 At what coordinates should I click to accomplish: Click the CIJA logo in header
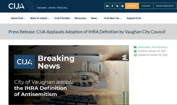coord(16,6)
